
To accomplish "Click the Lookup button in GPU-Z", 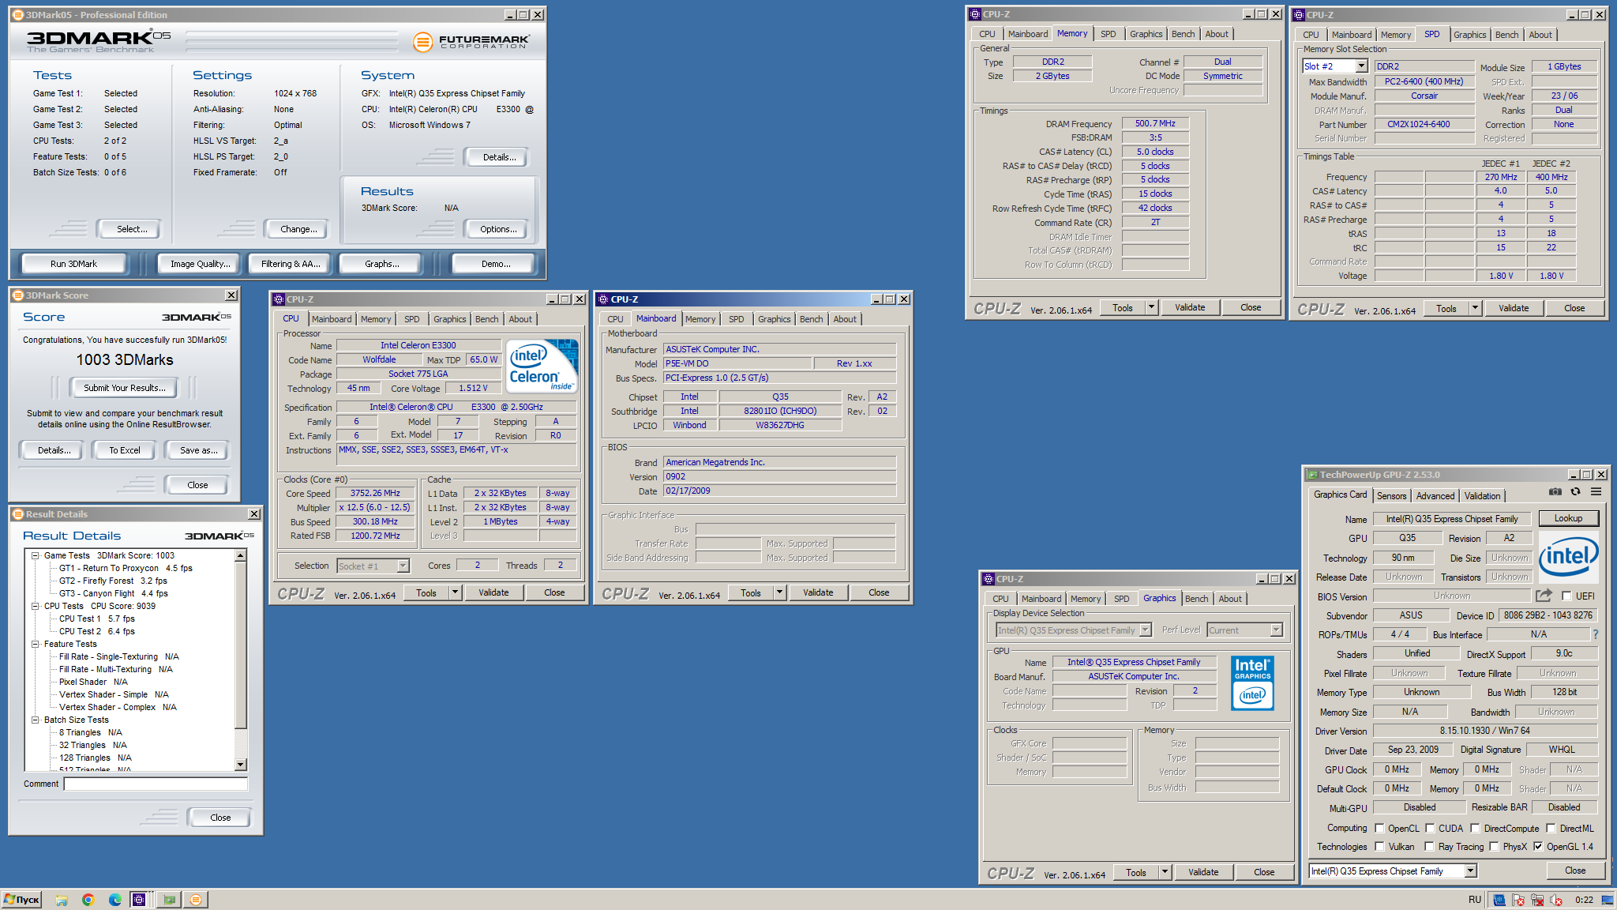I will pyautogui.click(x=1568, y=518).
